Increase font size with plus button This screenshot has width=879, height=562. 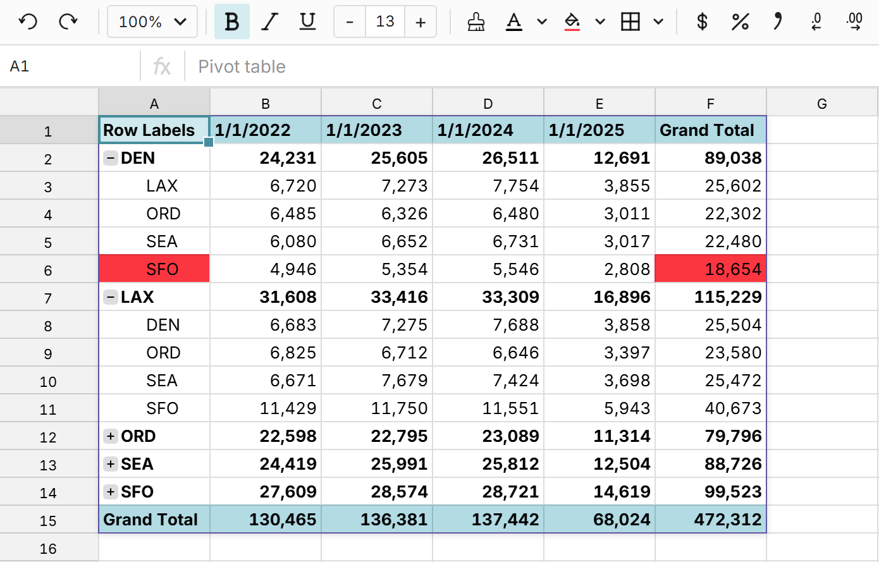[420, 21]
